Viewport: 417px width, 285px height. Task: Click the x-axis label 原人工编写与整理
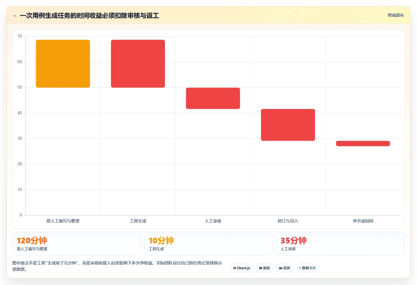tap(63, 221)
